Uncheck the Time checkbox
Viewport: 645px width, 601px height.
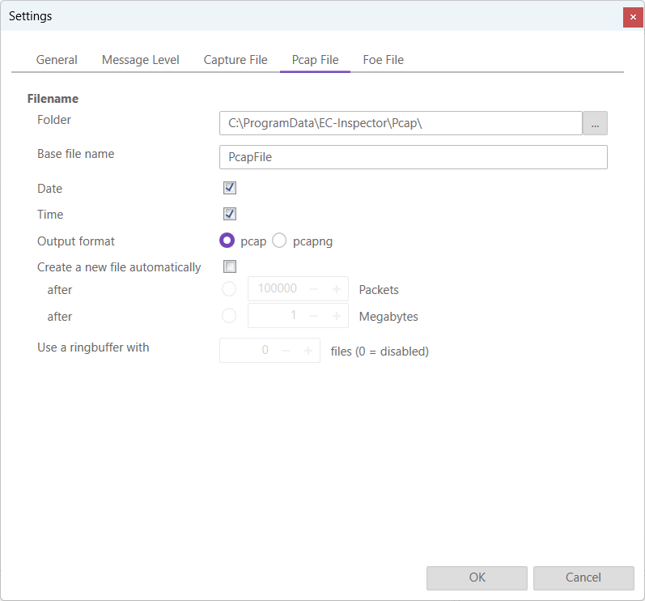pos(230,214)
